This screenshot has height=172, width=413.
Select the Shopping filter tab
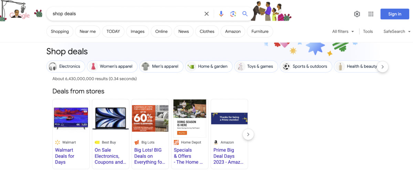(60, 31)
